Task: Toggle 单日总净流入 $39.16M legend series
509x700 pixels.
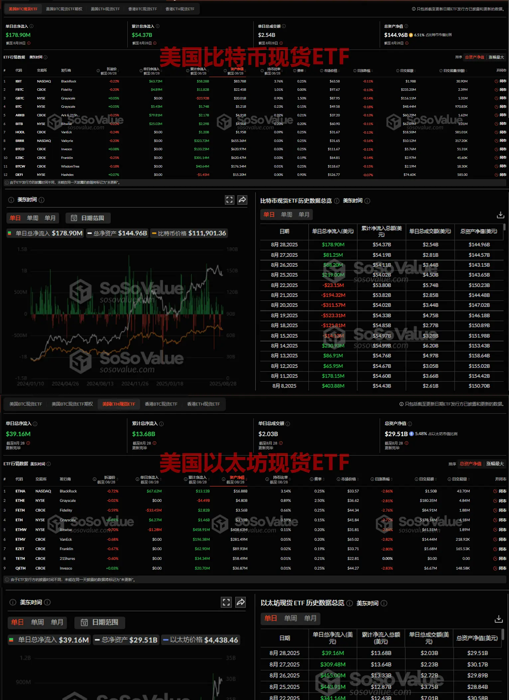Action: [x=49, y=640]
